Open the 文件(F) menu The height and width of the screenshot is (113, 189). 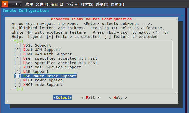click(x=42, y=4)
